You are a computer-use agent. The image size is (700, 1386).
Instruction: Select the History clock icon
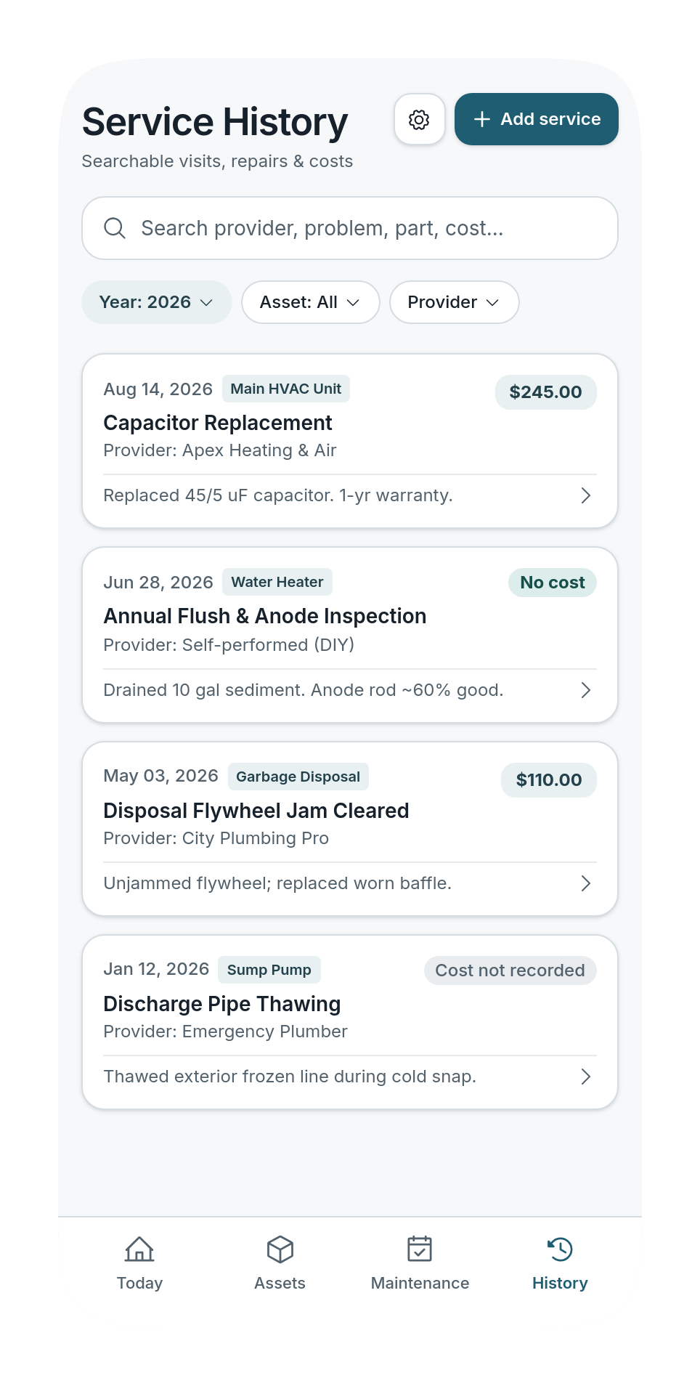pos(560,1249)
